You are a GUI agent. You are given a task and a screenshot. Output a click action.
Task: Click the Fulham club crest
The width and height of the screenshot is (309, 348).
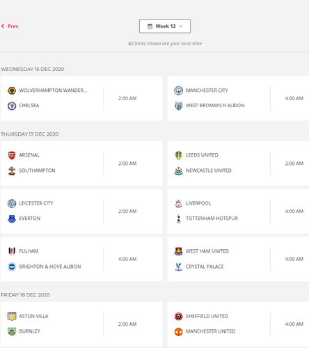(x=12, y=251)
